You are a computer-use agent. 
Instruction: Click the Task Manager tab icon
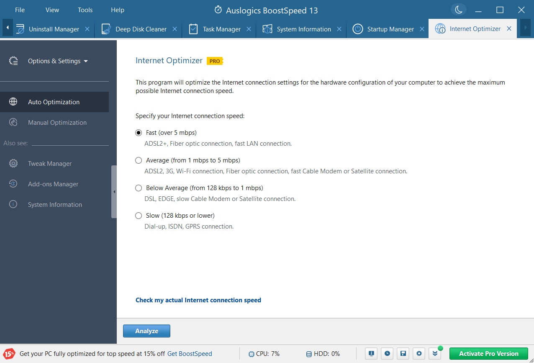[193, 29]
